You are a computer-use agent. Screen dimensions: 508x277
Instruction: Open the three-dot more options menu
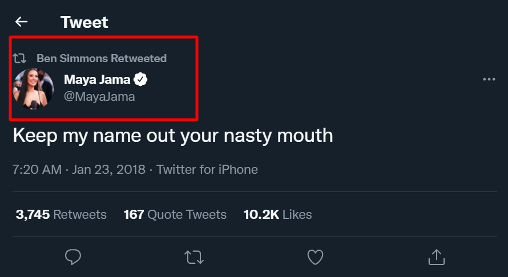click(489, 79)
